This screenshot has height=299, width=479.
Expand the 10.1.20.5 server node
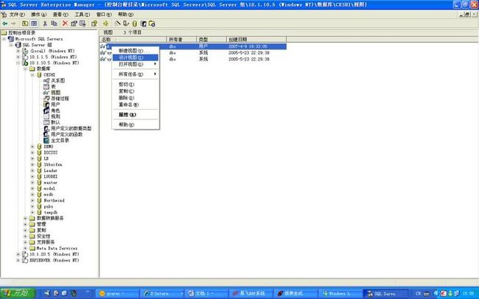pos(18,254)
